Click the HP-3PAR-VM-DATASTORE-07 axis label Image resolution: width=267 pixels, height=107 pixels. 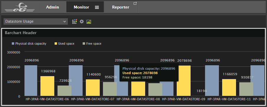93,99
